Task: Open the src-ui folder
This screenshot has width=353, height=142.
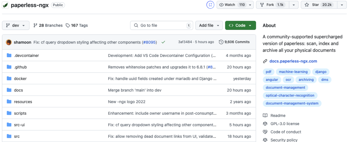Action: [19, 125]
